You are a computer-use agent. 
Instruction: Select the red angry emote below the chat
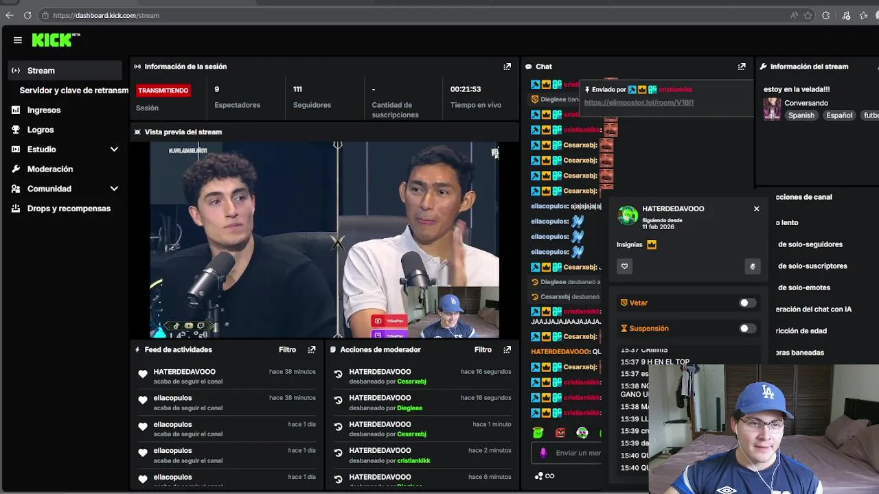coord(560,433)
